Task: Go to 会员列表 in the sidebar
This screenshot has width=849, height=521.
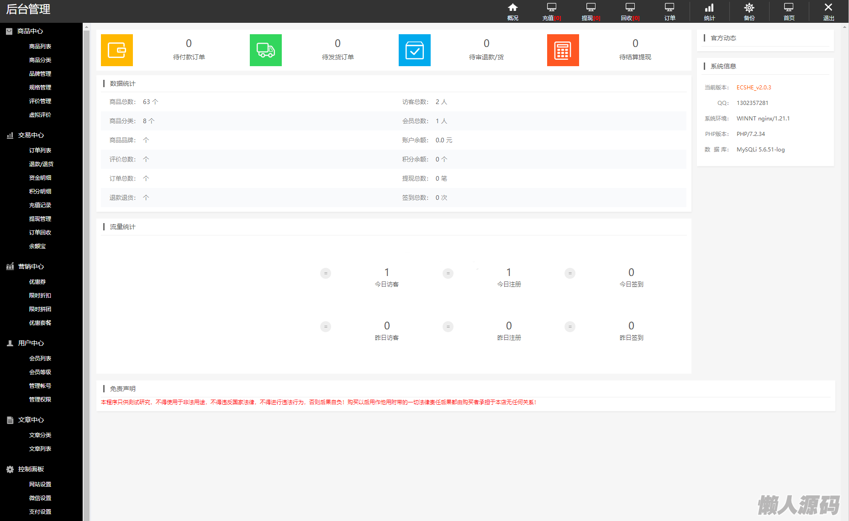Action: pyautogui.click(x=40, y=359)
